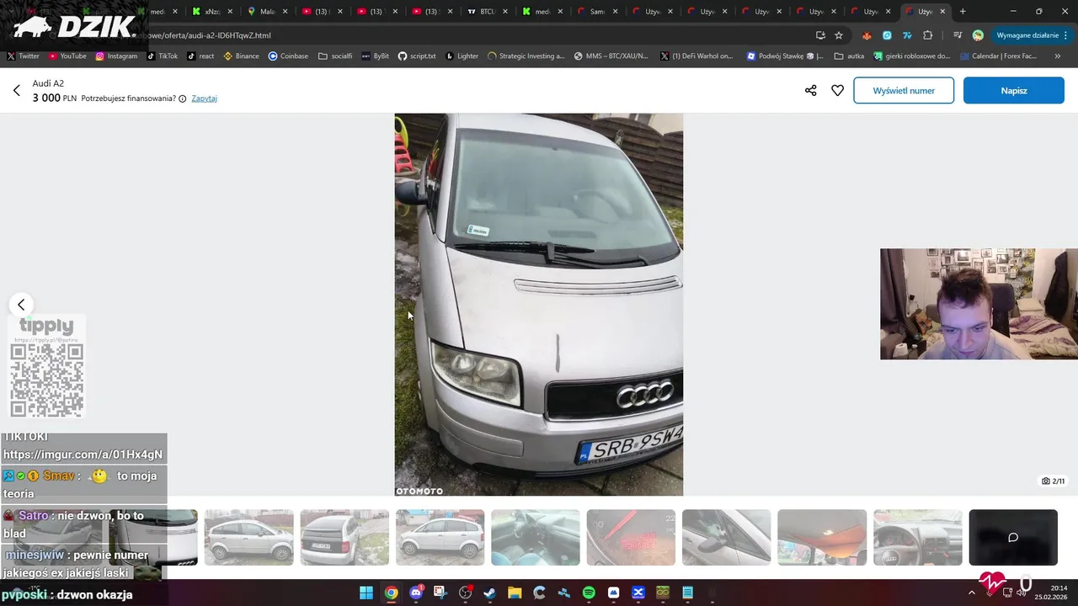Screen dimensions: 1078x606
Task: Select the steering wheel dashboard thumbnail
Action: click(917, 537)
